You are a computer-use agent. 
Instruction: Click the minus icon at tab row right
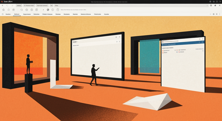210,14
